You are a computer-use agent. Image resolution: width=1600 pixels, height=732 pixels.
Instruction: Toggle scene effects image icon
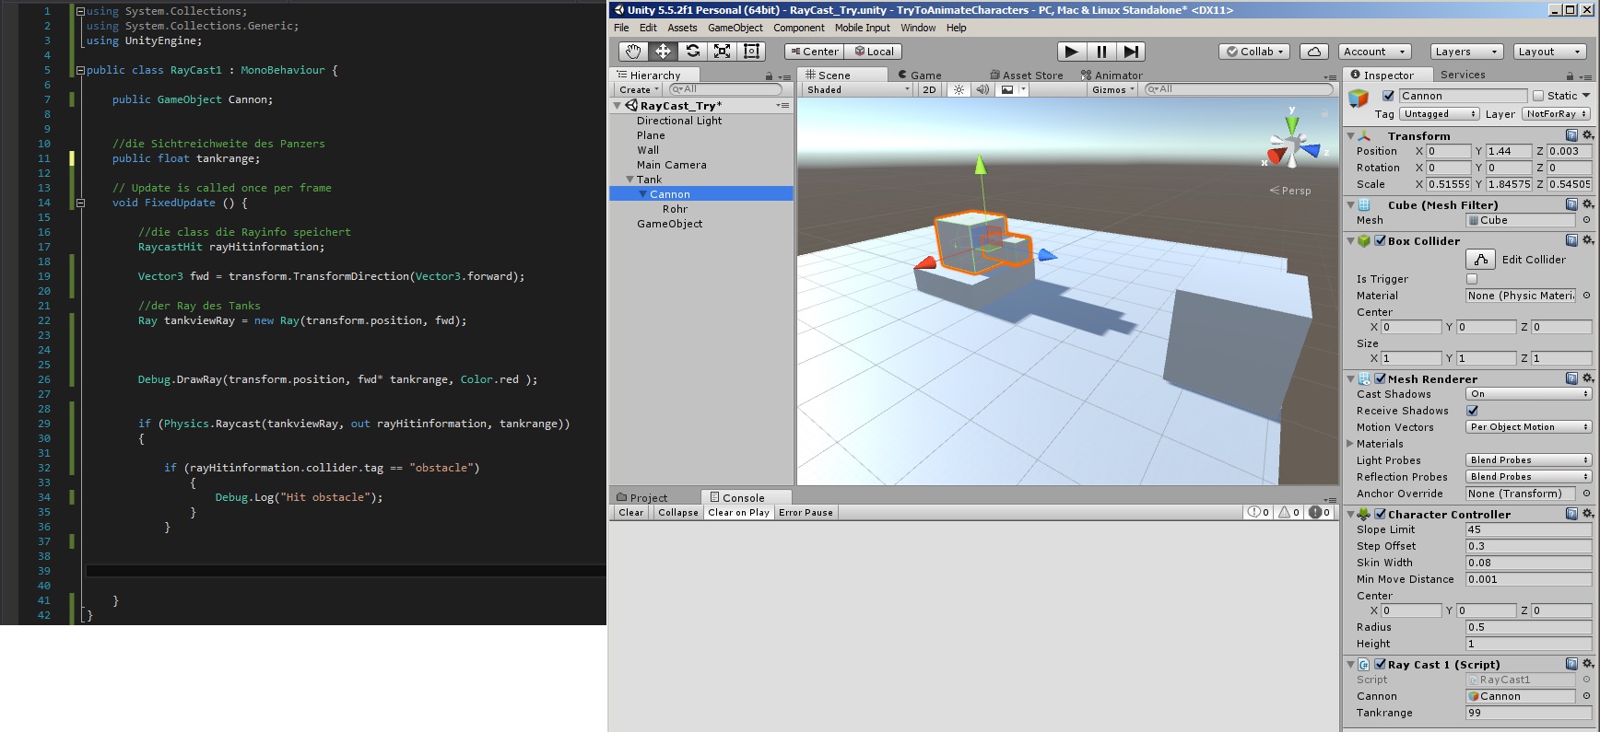(x=1007, y=89)
